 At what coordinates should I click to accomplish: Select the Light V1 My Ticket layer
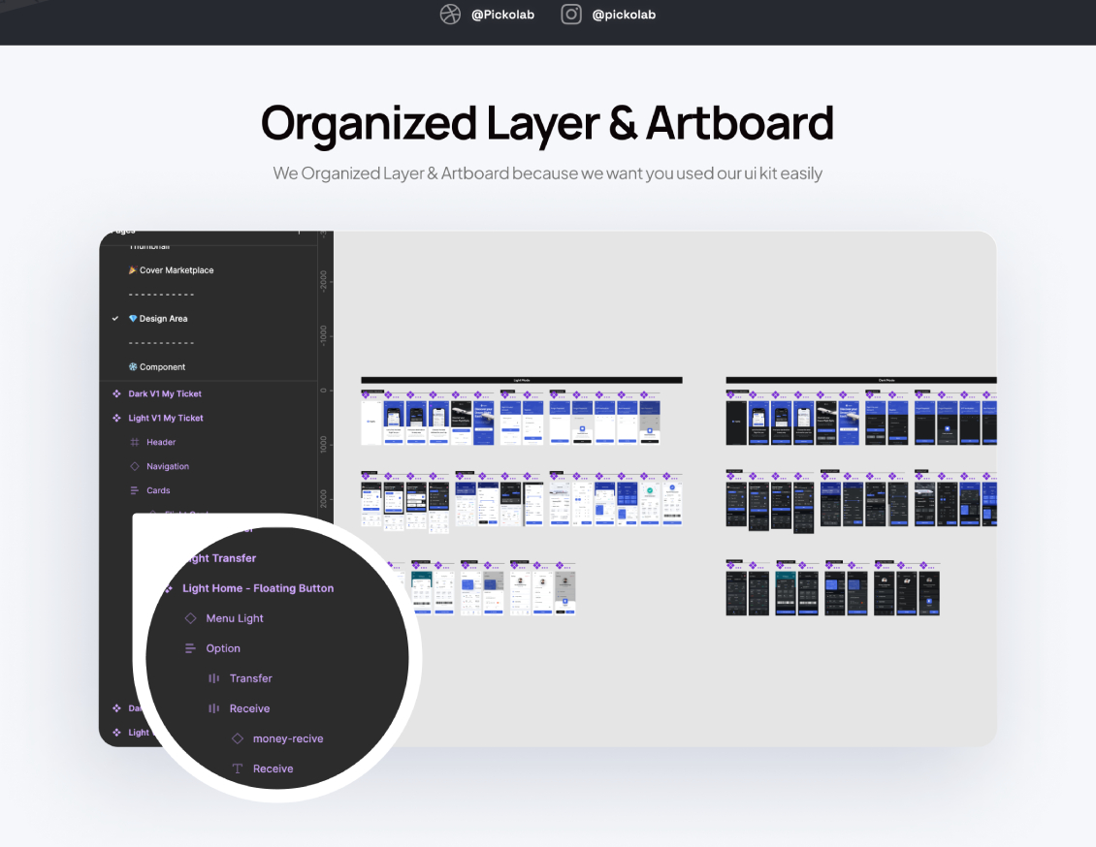(165, 419)
